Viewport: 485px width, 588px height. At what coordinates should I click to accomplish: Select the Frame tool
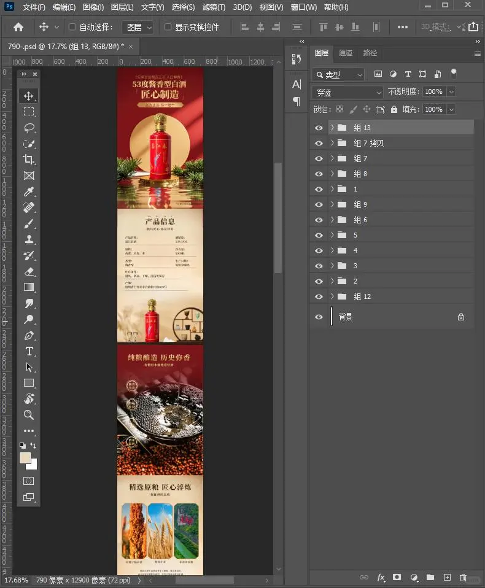29,176
